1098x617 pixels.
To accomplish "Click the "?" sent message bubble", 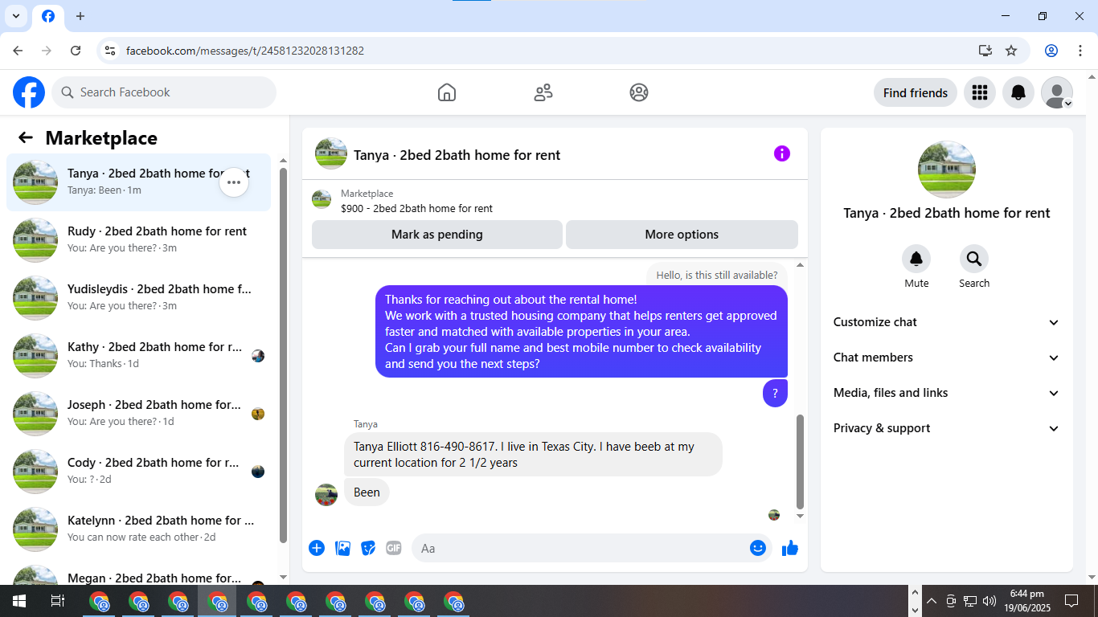I will coord(775,393).
